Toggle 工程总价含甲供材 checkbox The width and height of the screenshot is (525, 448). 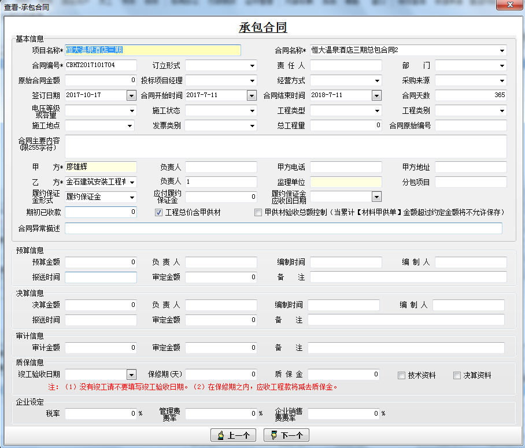pyautogui.click(x=159, y=213)
